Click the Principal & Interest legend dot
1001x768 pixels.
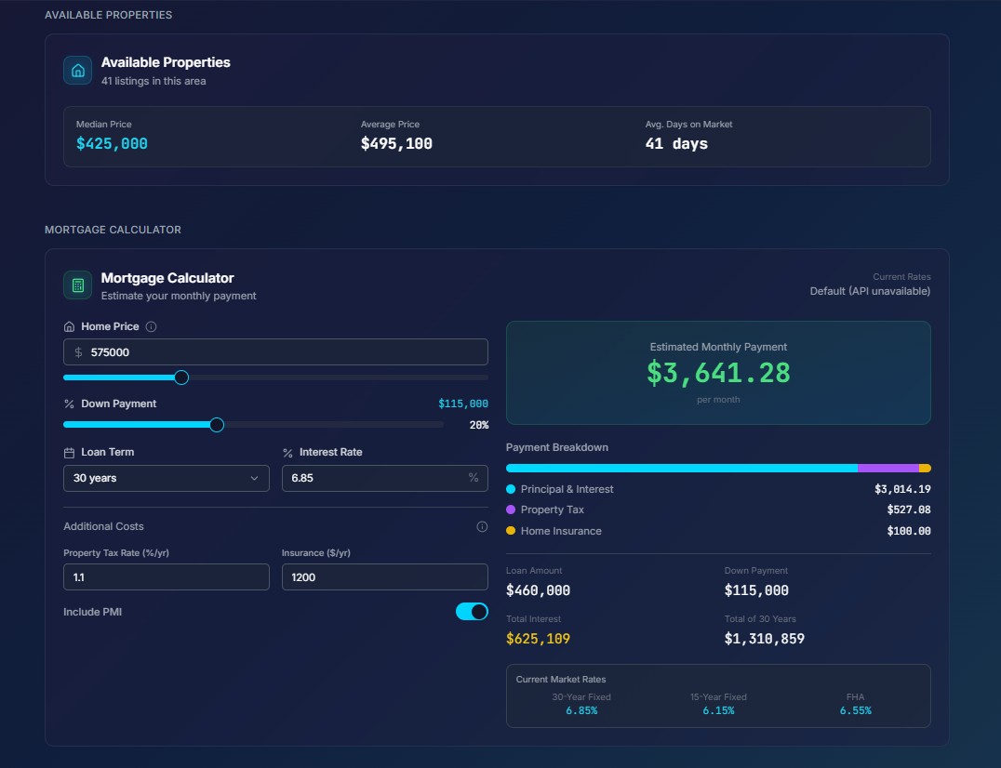512,489
